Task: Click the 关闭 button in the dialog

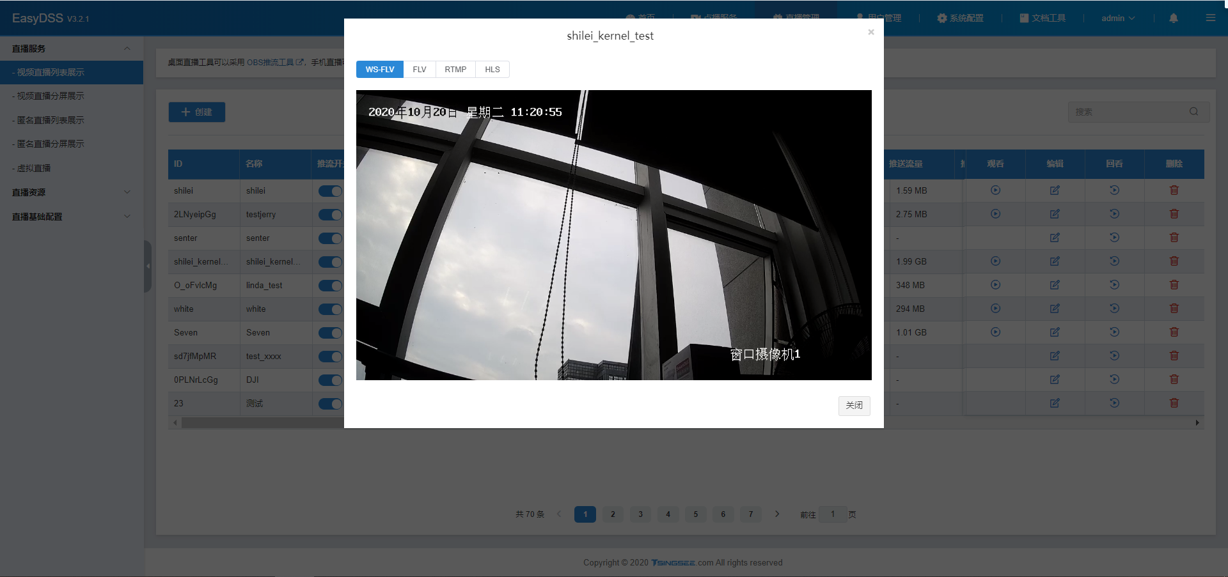Action: [x=854, y=406]
